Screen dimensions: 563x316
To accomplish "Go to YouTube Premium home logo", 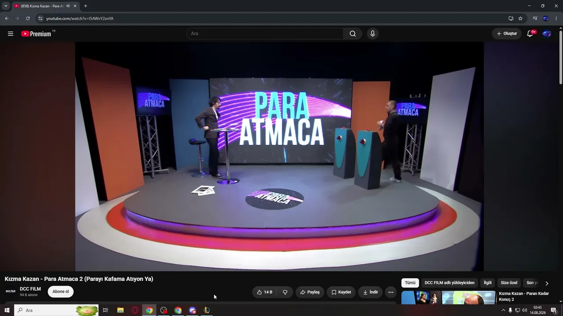I will [36, 34].
